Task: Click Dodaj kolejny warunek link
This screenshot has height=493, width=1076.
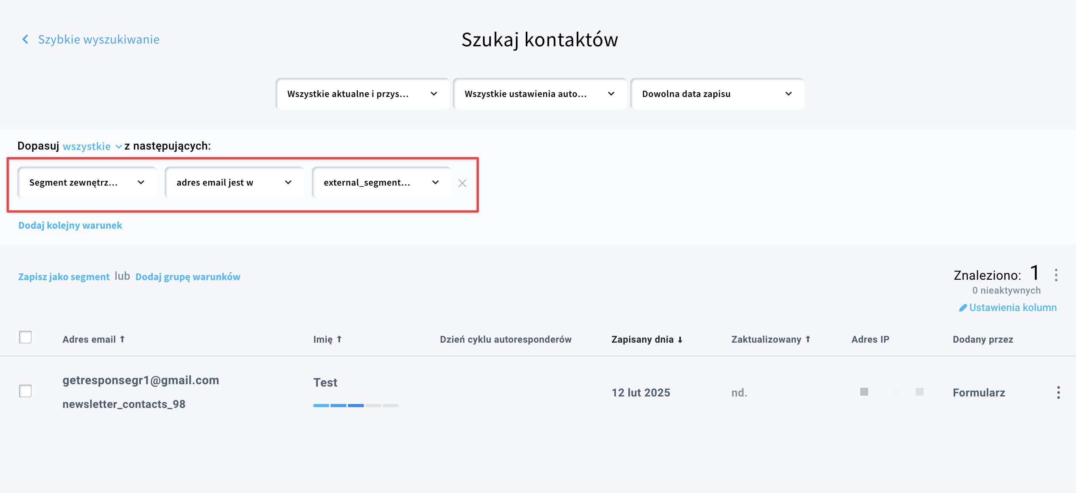Action: (x=70, y=226)
